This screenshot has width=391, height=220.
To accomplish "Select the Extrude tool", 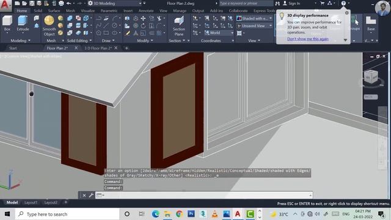I will point(23,23).
